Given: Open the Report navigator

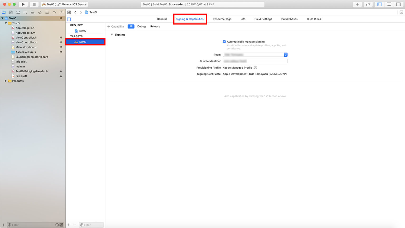Looking at the screenshot, I should [61, 12].
